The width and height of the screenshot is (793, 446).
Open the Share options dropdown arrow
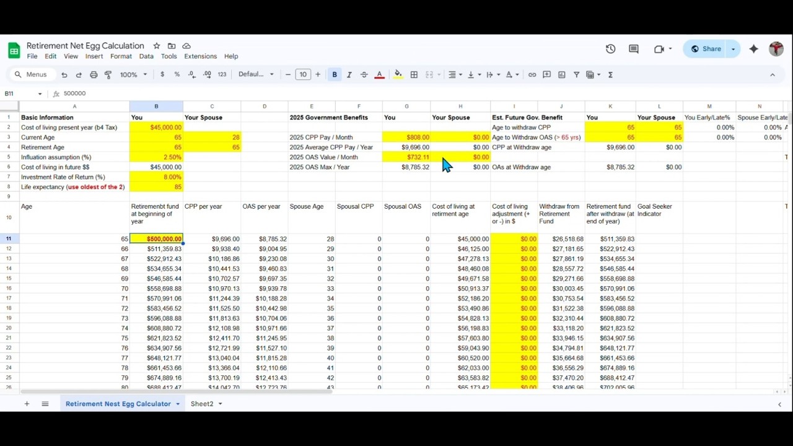click(734, 49)
